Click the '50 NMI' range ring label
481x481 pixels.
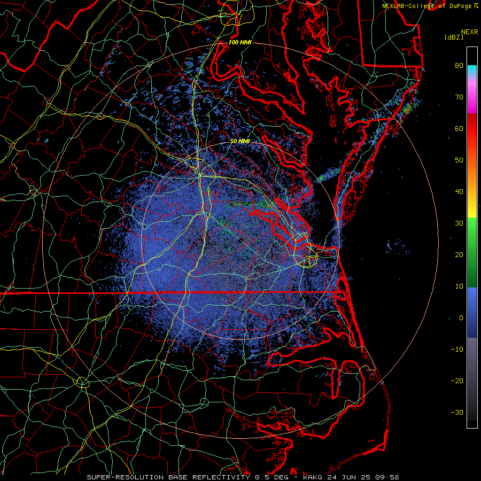pos(240,142)
